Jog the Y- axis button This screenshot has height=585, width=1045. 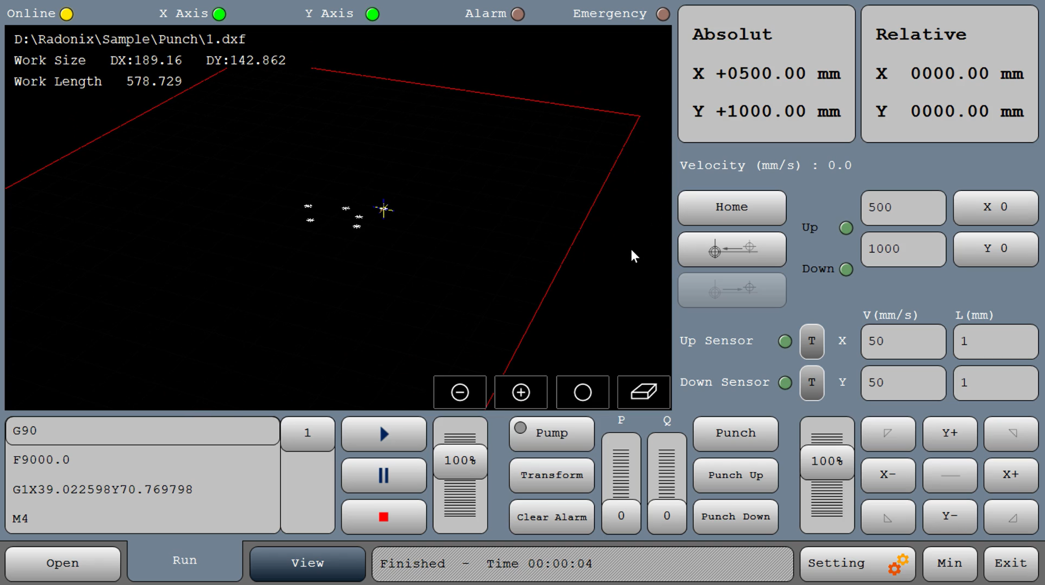tap(950, 517)
